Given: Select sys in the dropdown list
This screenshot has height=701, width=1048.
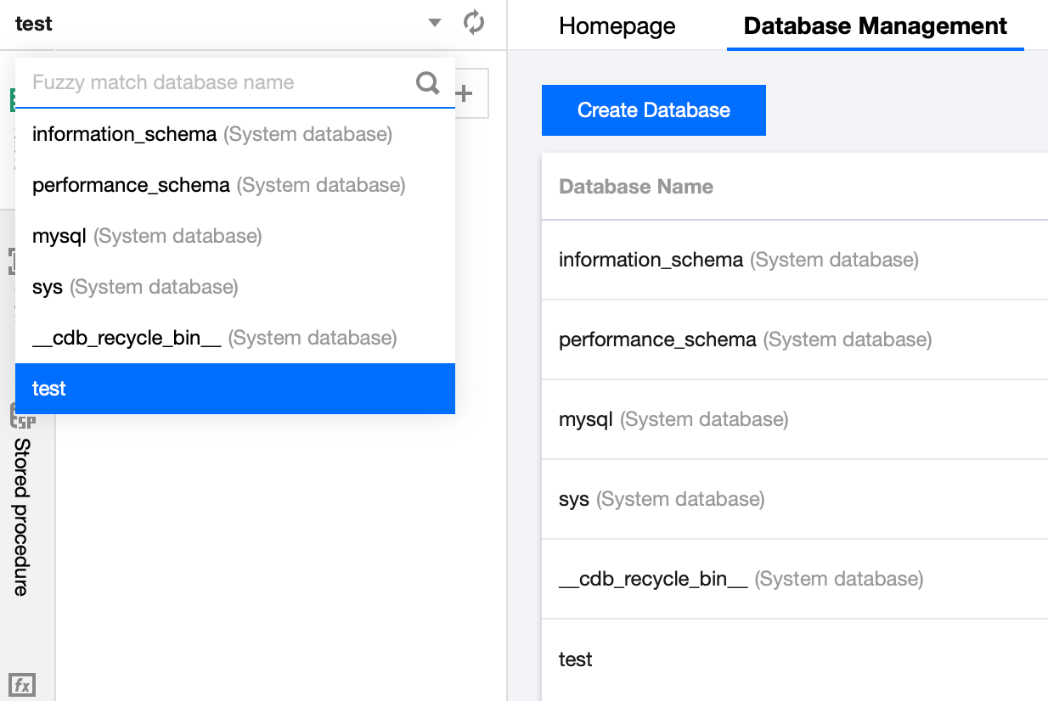Looking at the screenshot, I should pyautogui.click(x=48, y=287).
